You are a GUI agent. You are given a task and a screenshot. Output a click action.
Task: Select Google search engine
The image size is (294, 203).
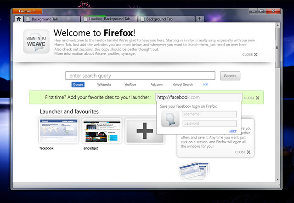78,85
